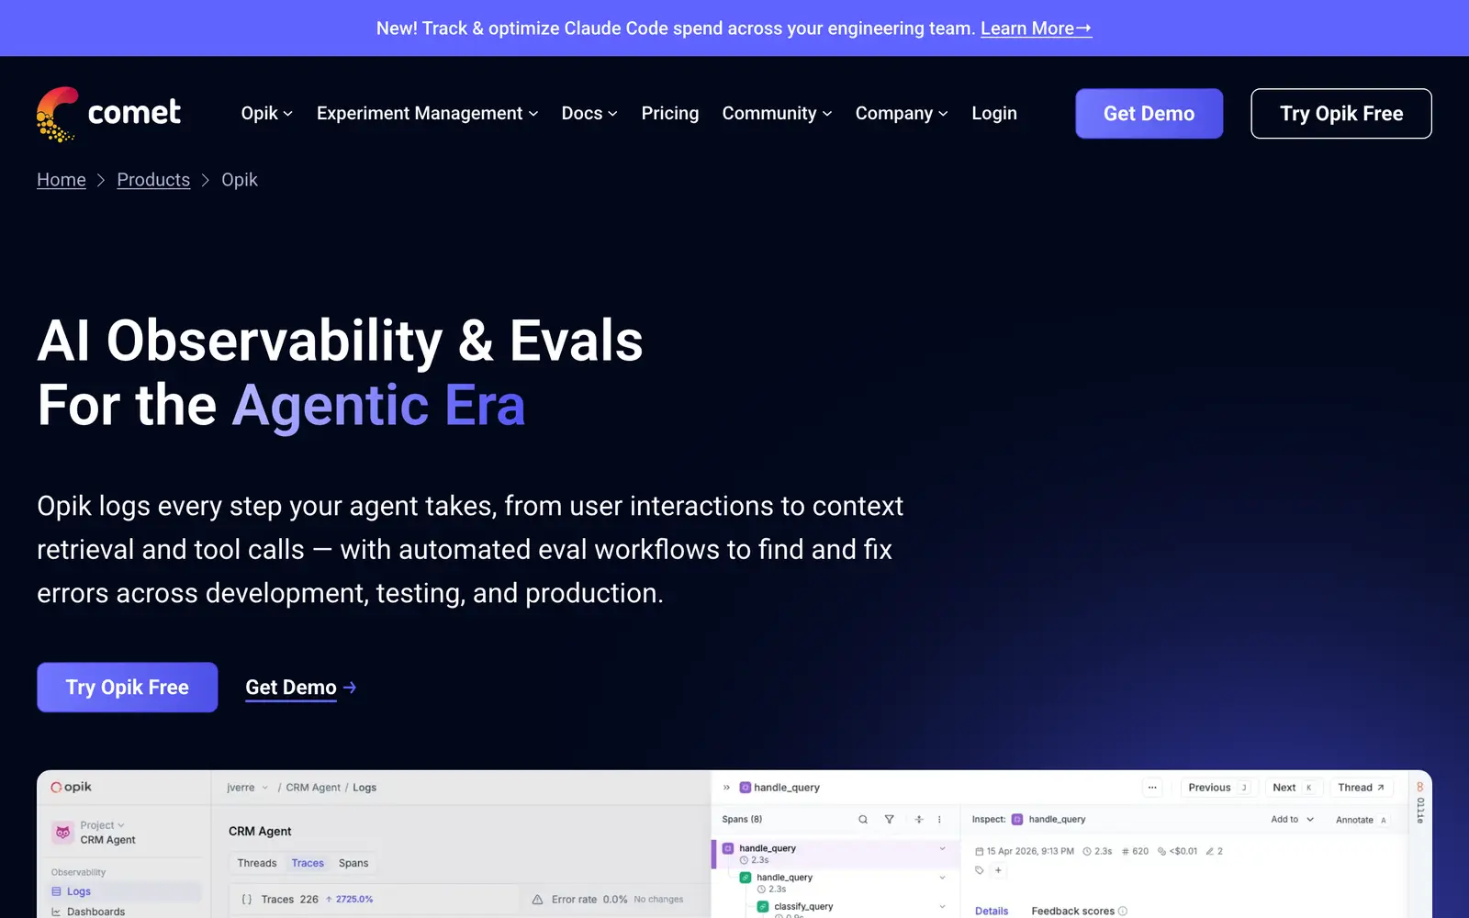1469x918 pixels.
Task: Click the info icon beside Feedback scores
Action: [1123, 911]
